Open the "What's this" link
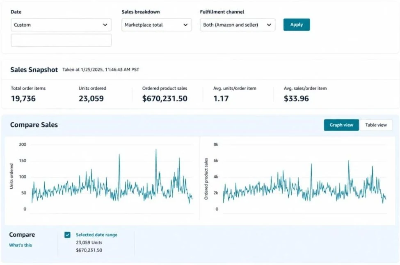The image size is (400, 265). 21,245
